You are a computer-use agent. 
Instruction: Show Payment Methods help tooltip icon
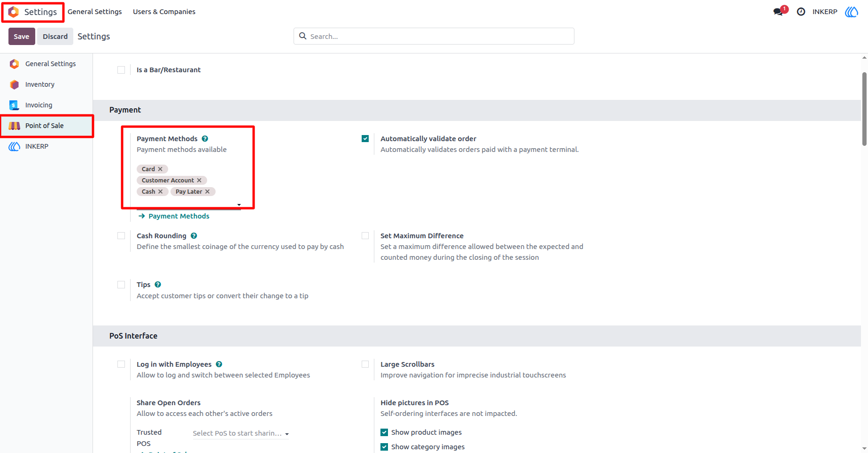(x=205, y=139)
